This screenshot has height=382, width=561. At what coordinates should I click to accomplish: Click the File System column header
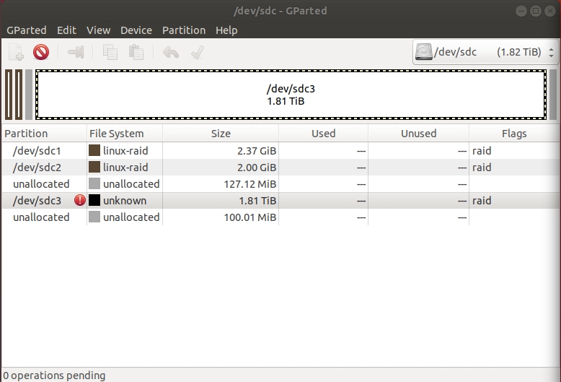click(x=125, y=134)
